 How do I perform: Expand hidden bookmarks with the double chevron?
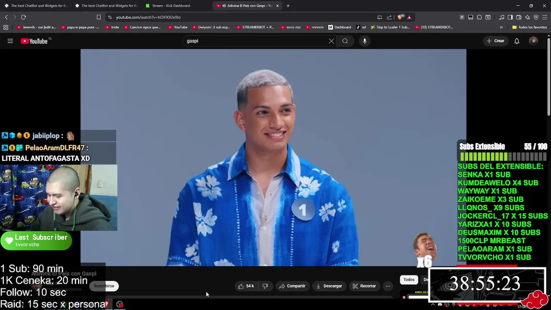click(x=501, y=27)
